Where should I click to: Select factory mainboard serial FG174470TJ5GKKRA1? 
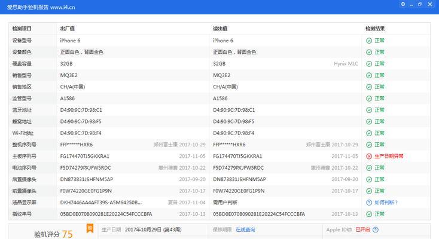tap(84, 156)
